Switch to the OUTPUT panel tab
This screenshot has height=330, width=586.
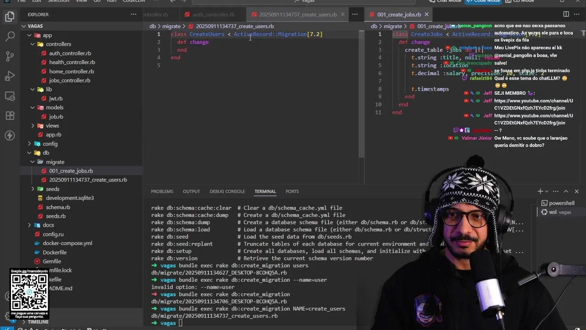pyautogui.click(x=191, y=191)
